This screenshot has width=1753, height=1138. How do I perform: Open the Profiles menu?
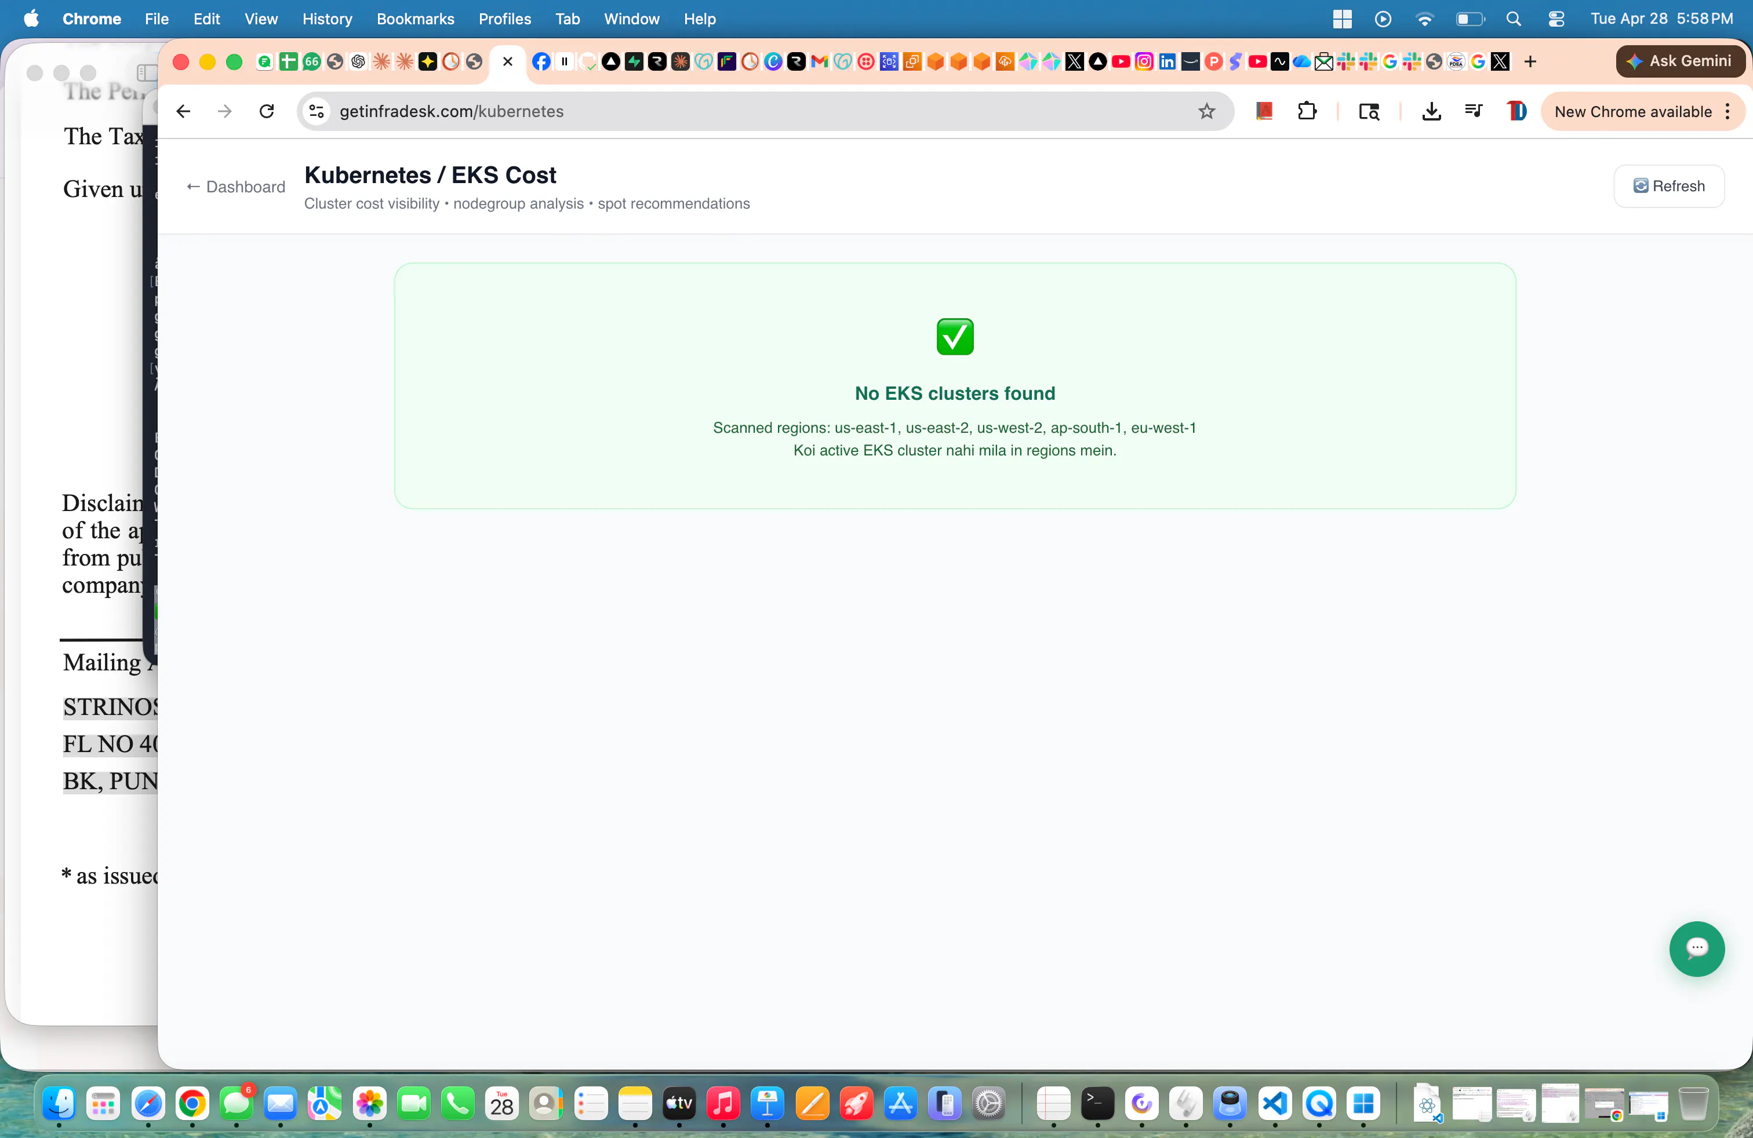coord(504,19)
